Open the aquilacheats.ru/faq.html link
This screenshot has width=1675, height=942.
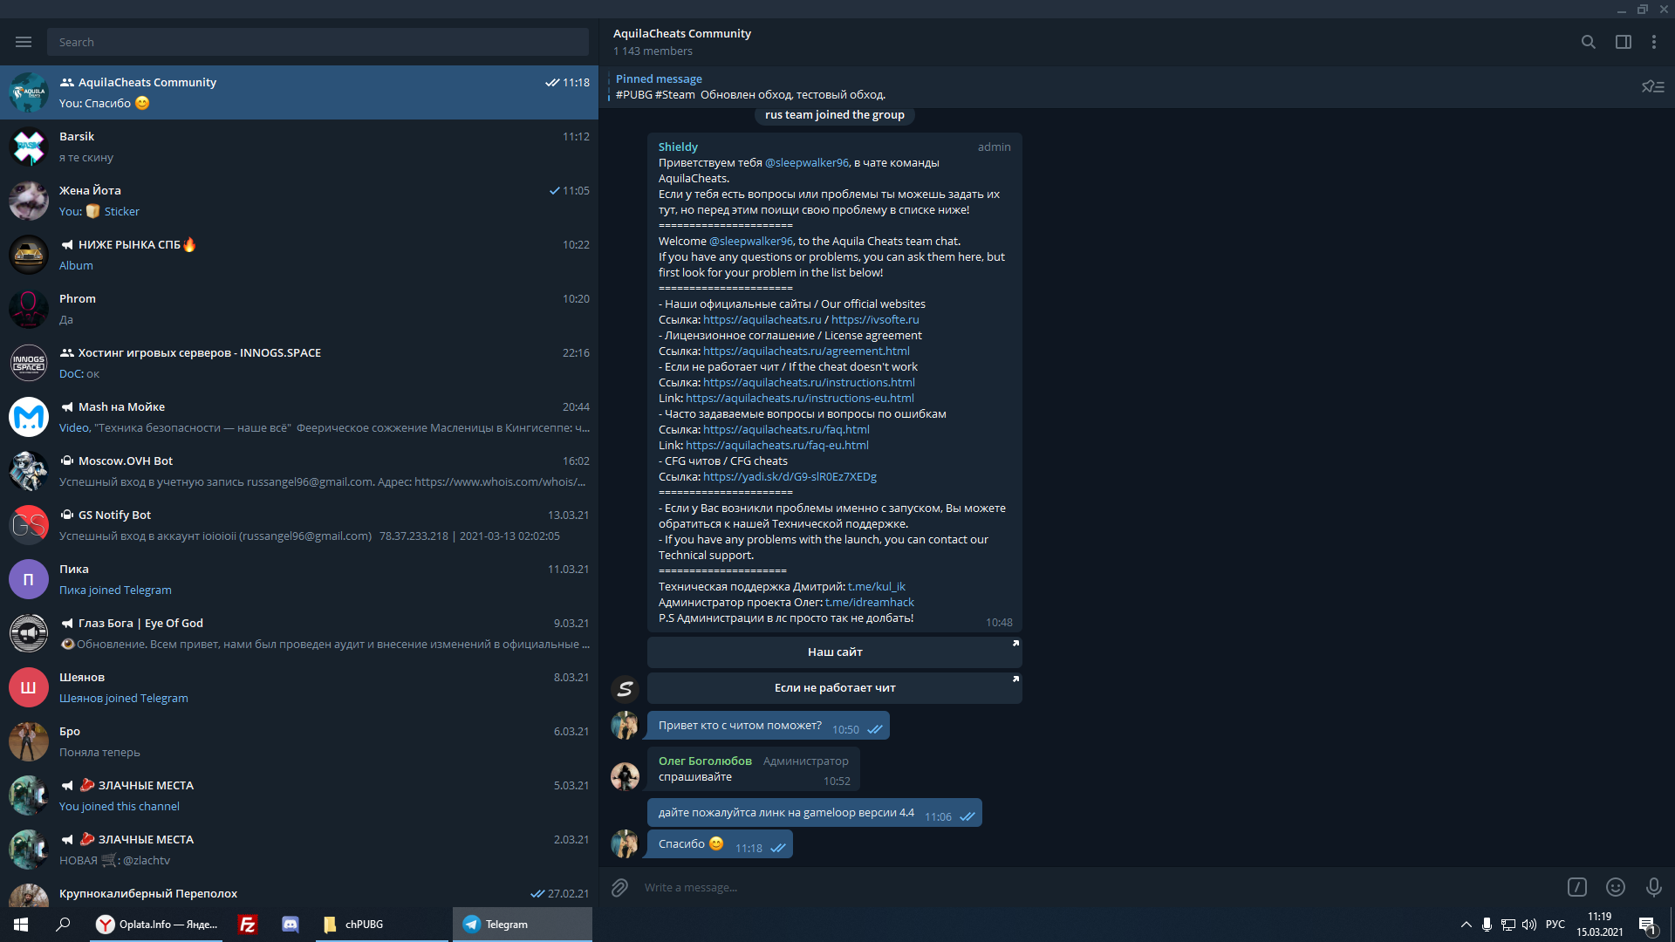[785, 429]
